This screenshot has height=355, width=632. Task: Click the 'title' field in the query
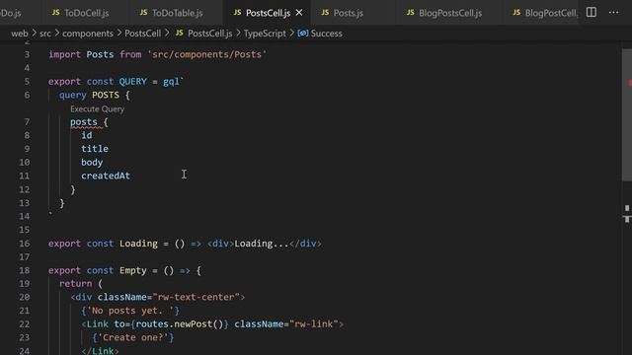95,149
